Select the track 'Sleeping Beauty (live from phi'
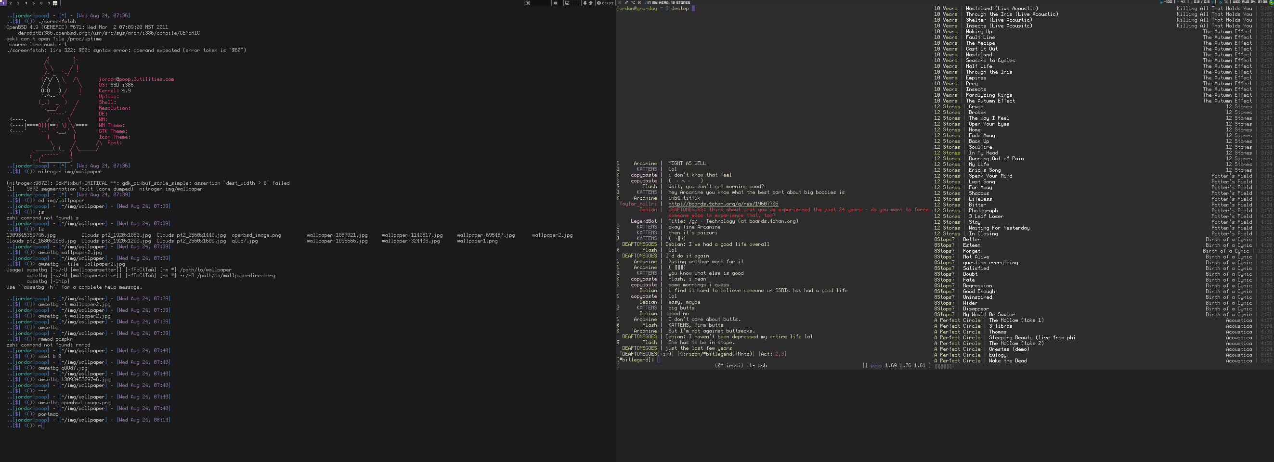1274x462 pixels. (1032, 337)
